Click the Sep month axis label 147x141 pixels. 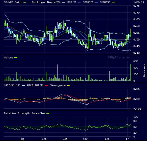pyautogui.click(x=44, y=139)
